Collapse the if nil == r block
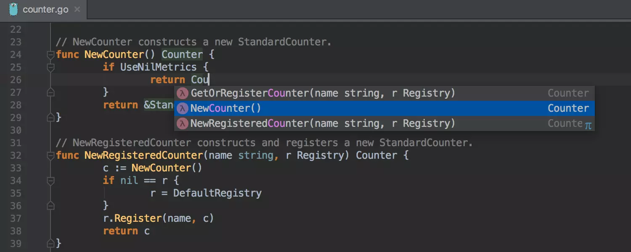The width and height of the screenshot is (631, 252). coord(51,181)
